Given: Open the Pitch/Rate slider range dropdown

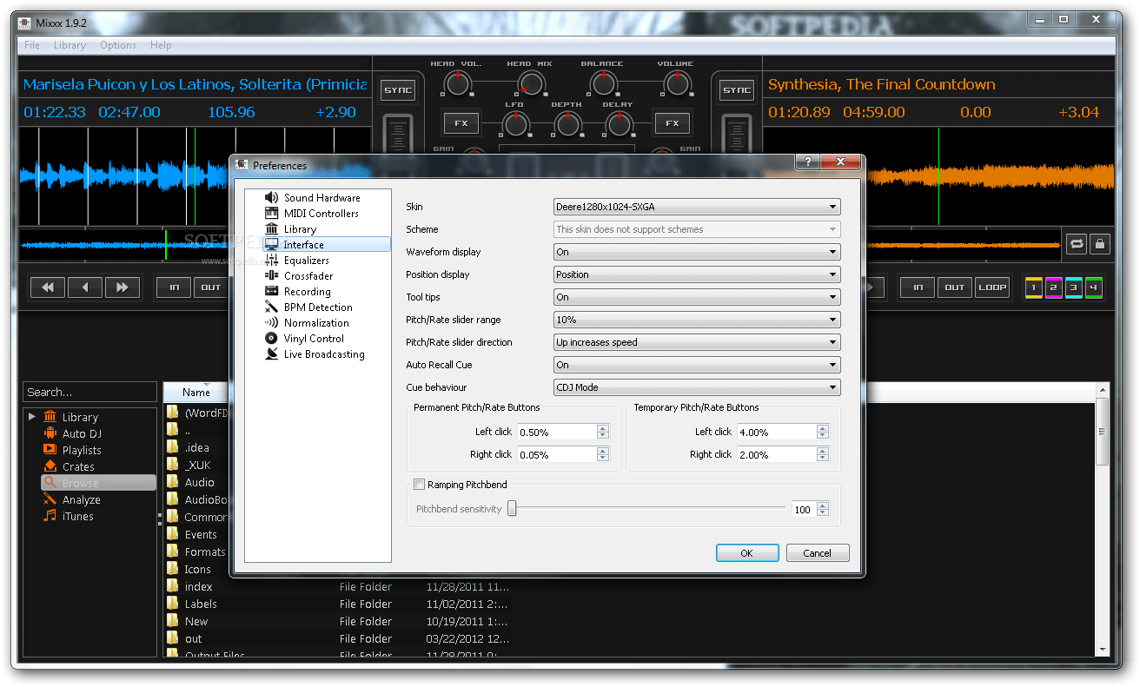Looking at the screenshot, I should coord(697,320).
